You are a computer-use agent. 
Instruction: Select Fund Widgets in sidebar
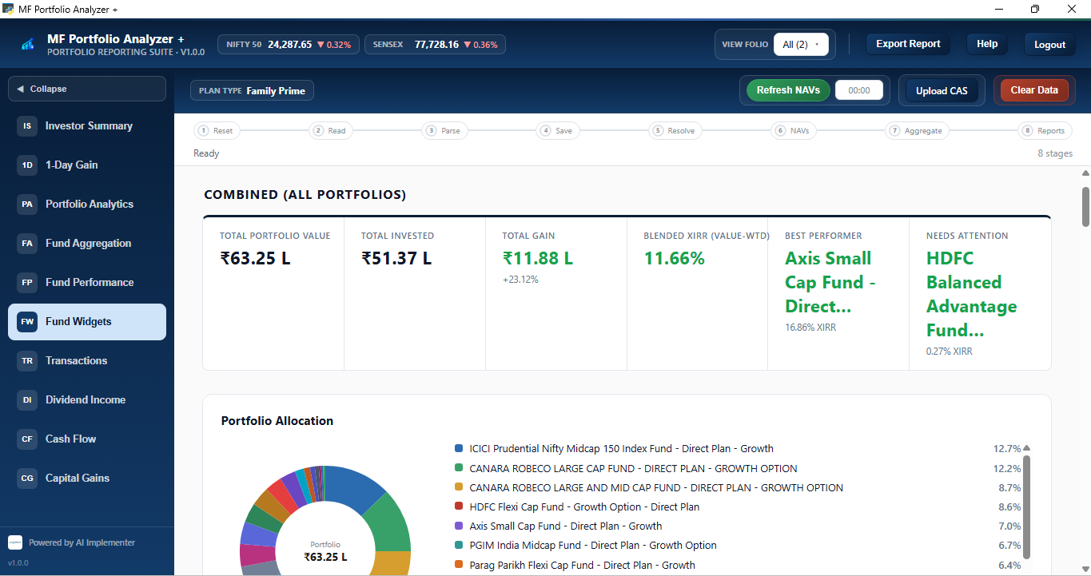87,322
